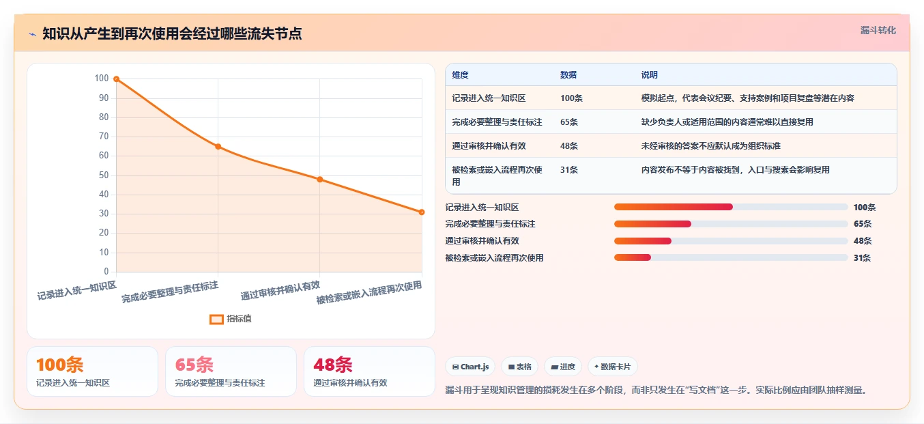Click the table cell 记录进入统一知识区

[x=489, y=98]
